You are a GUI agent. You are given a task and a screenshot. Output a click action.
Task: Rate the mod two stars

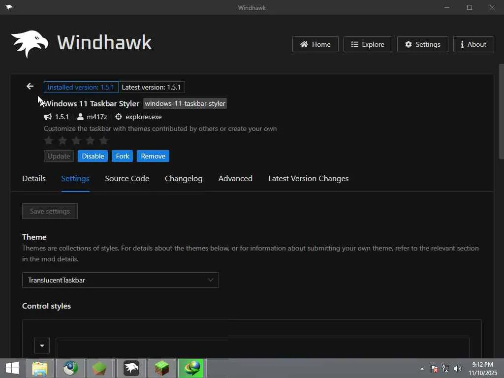(x=63, y=140)
